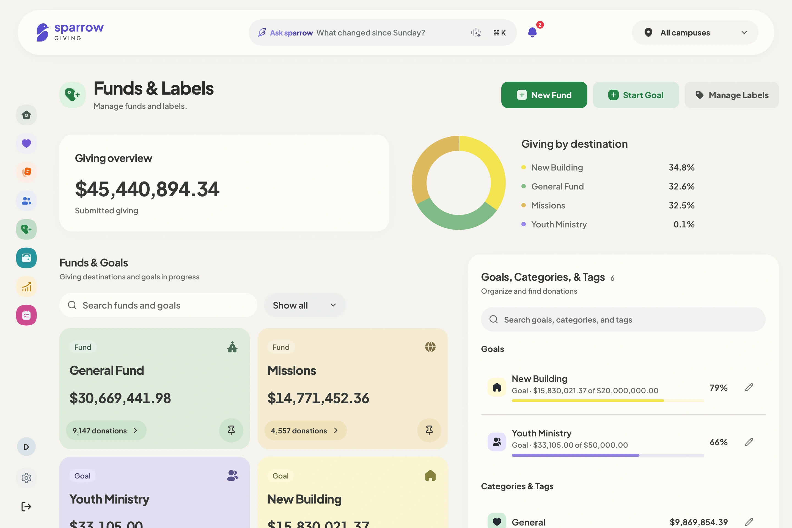Open the notifications bell
Image resolution: width=792 pixels, height=528 pixels.
[532, 32]
